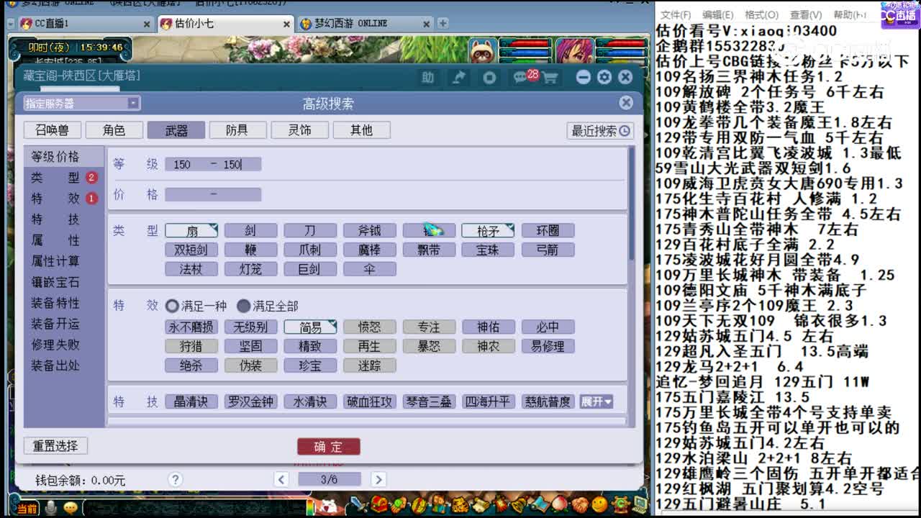921x518 pixels.
Task: Open Notepad 查看 menu
Action: tap(805, 15)
